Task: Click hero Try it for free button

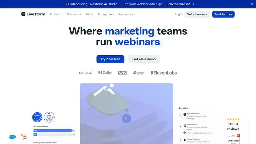Action: [111, 59]
